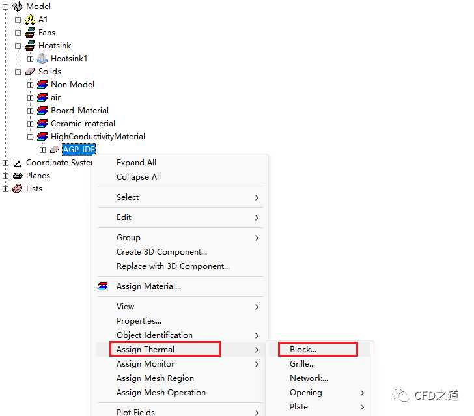Select the Ceramic_material tree item
The height and width of the screenshot is (416, 474).
pyautogui.click(x=83, y=124)
